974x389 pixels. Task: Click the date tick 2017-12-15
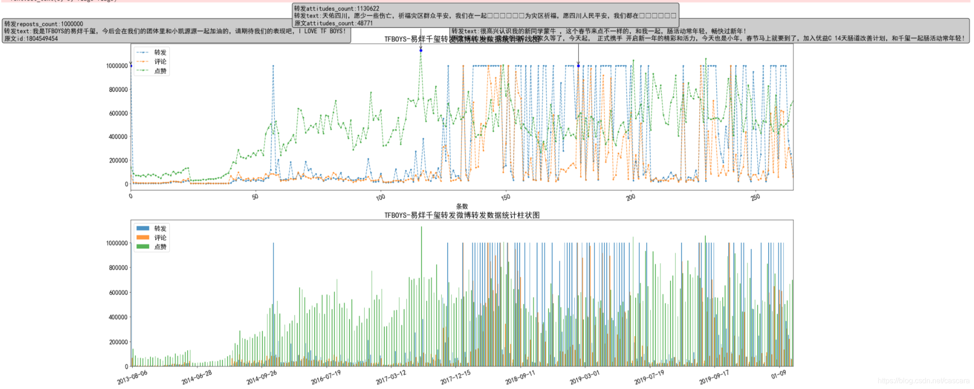(455, 378)
